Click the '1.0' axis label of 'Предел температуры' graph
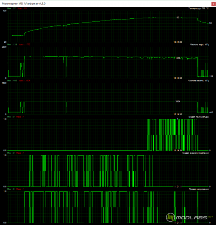 point(5,119)
